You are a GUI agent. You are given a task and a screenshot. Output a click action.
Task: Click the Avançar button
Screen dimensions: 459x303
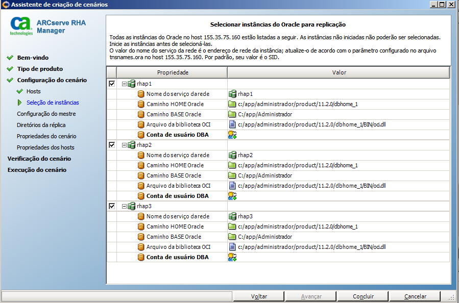click(311, 296)
